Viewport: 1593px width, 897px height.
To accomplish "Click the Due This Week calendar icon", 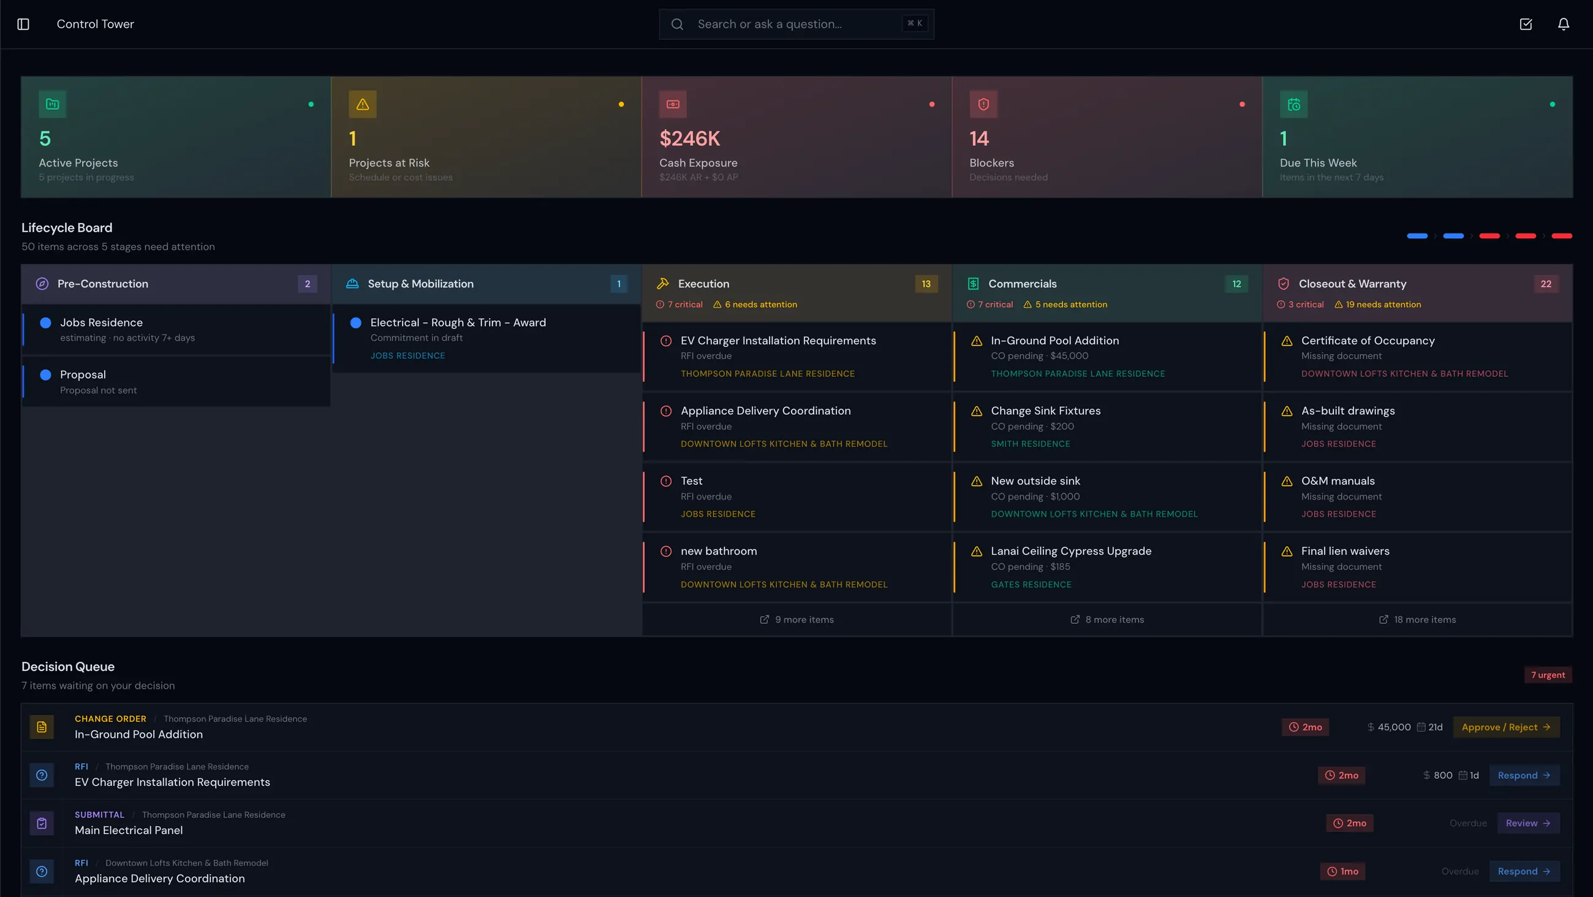I will tap(1295, 104).
